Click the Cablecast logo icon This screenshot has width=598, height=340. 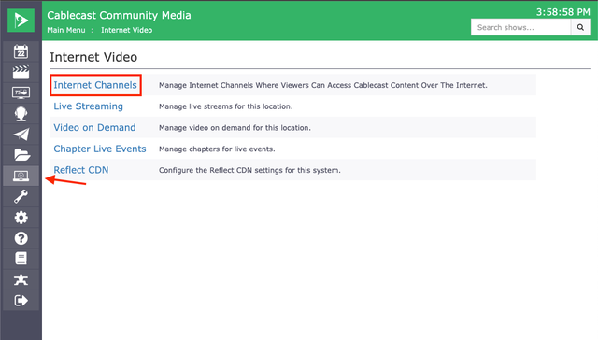pos(21,21)
